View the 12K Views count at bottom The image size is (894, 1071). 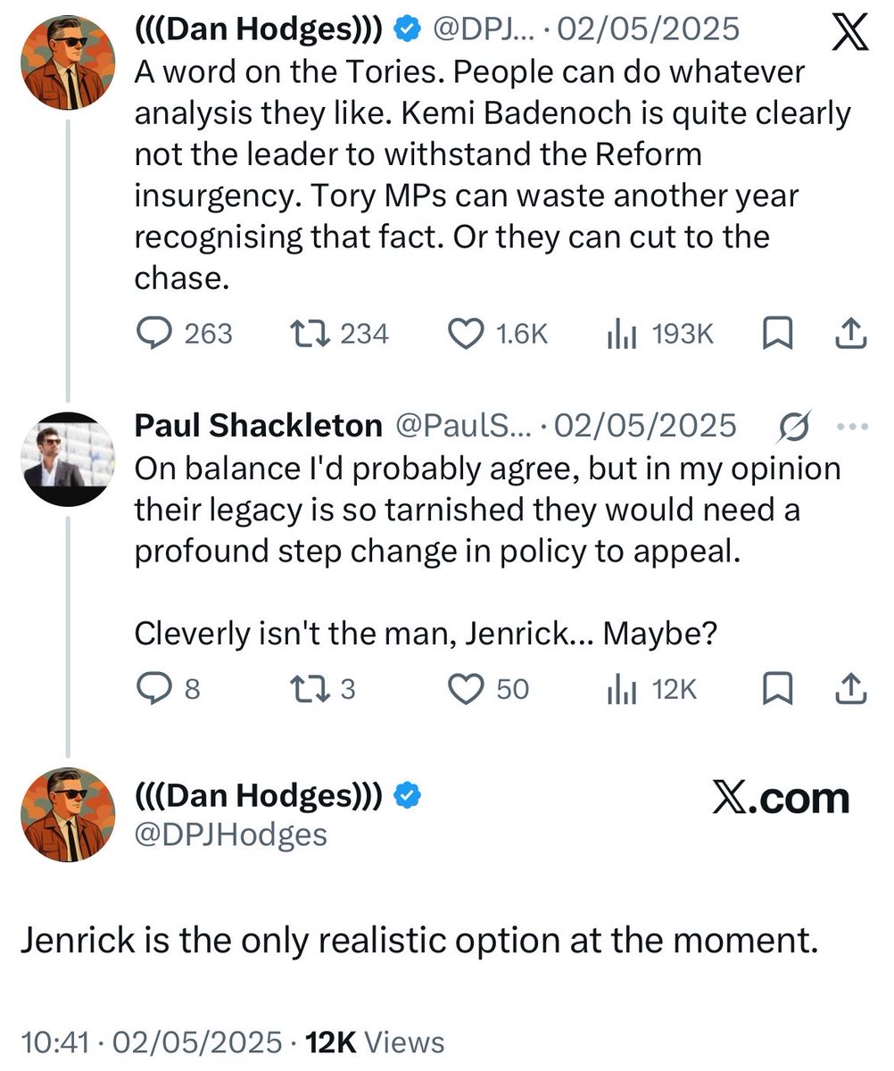click(375, 1042)
